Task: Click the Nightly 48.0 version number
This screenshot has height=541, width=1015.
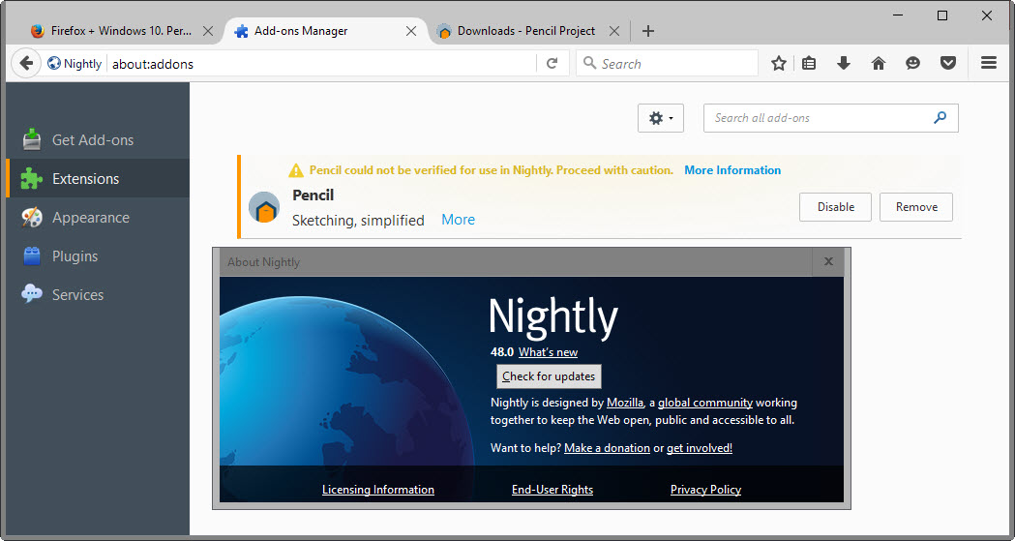Action: tap(502, 352)
